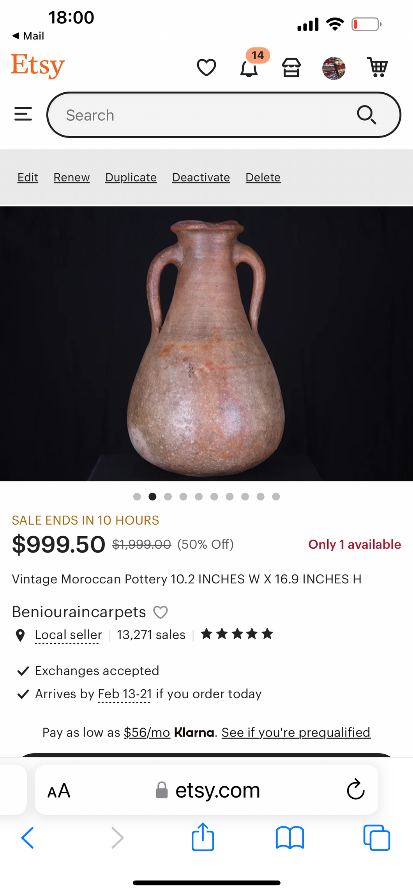Screen dimensions: 413x893
Task: Select Deactivate listing option
Action: coord(201,178)
